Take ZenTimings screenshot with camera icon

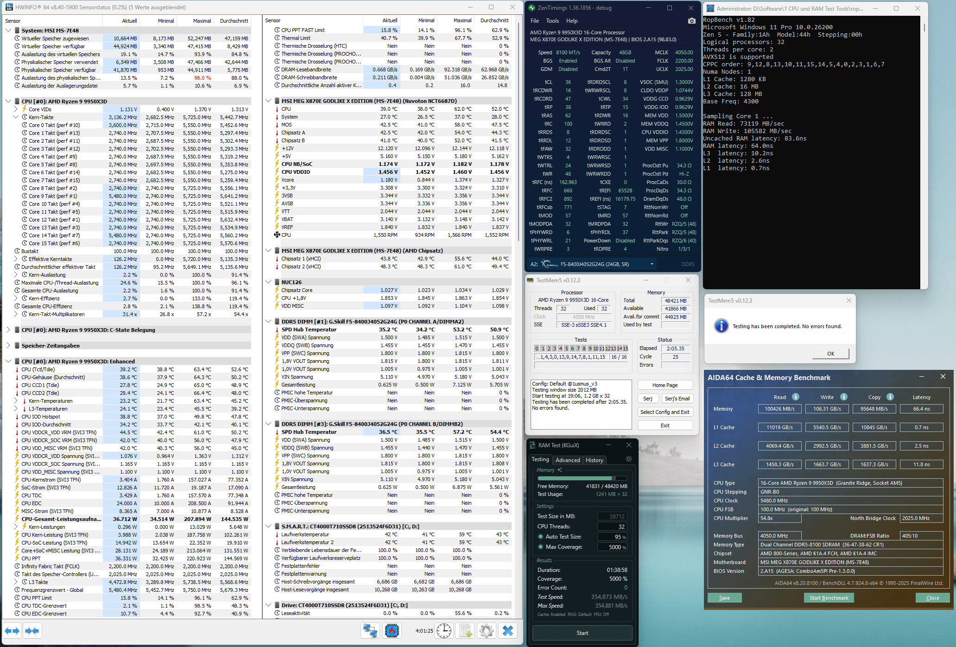(691, 21)
